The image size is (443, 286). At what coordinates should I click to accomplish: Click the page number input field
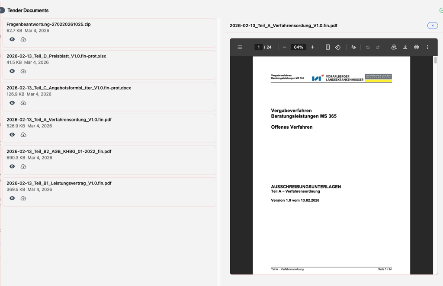point(258,47)
